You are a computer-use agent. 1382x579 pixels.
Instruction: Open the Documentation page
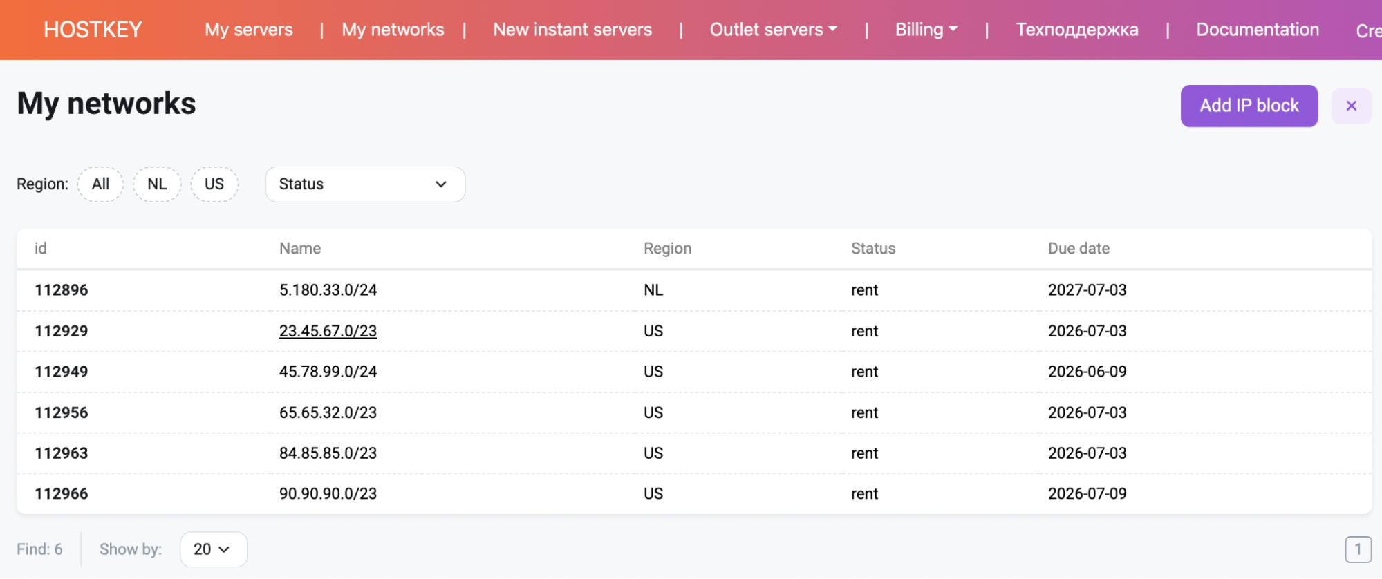point(1257,30)
